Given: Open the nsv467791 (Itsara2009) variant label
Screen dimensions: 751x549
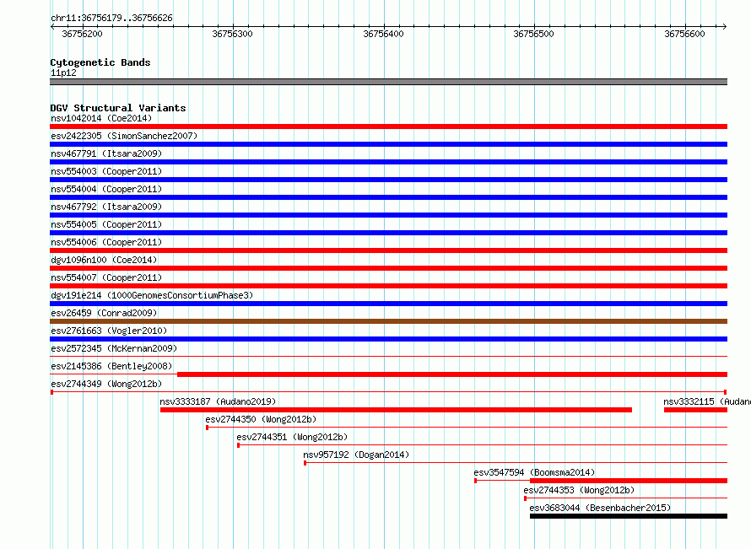Looking at the screenshot, I should click(x=106, y=153).
